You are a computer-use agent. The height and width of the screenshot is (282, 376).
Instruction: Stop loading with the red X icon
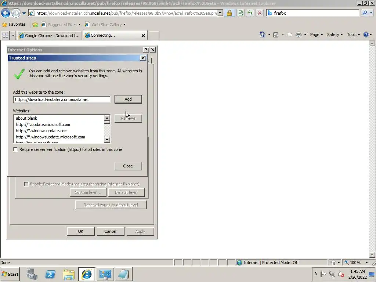click(x=260, y=13)
